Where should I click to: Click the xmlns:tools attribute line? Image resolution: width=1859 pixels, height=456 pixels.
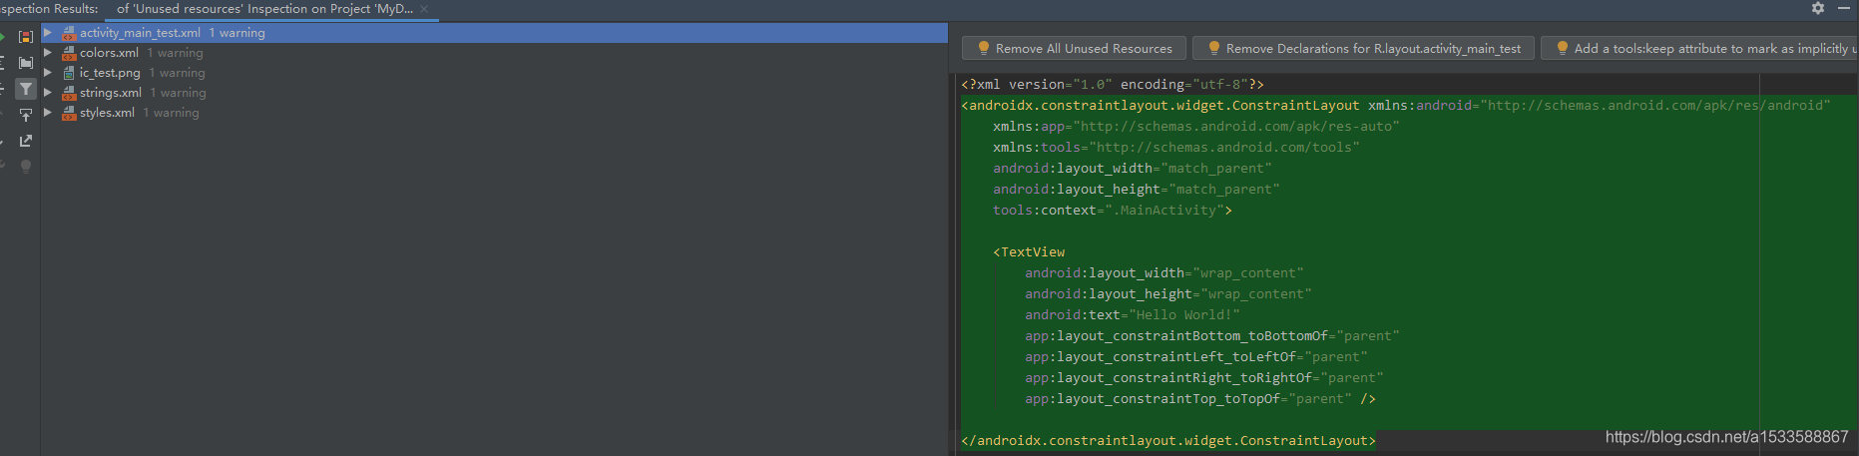(1175, 148)
